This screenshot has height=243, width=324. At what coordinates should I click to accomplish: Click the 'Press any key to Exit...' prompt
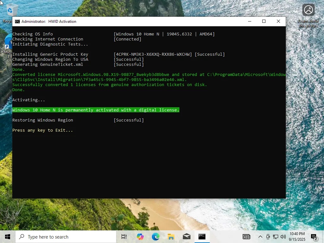tap(43, 130)
